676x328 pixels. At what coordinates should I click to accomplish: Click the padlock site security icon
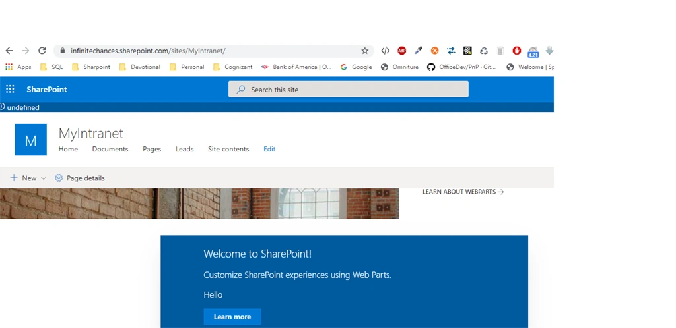pos(63,51)
